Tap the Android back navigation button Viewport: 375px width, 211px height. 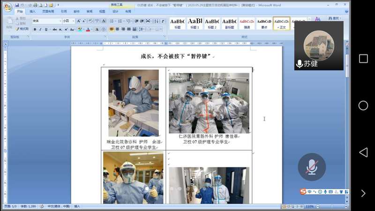(363, 152)
